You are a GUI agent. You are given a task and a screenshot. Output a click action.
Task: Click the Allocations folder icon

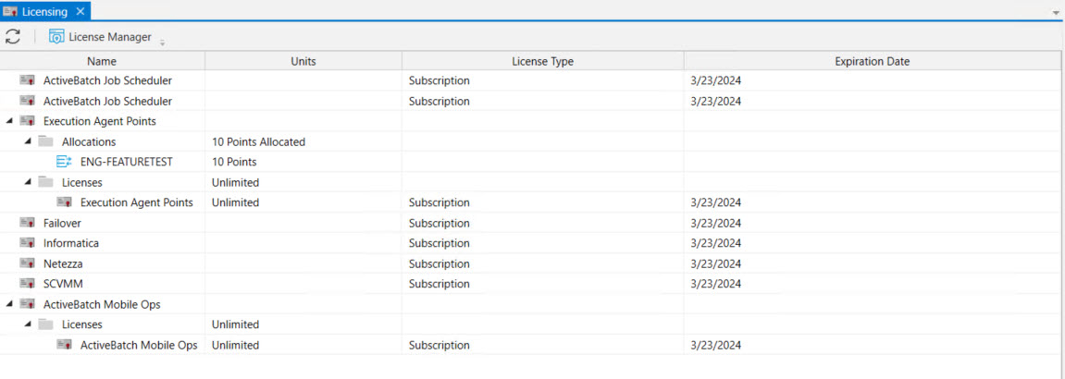tap(45, 141)
